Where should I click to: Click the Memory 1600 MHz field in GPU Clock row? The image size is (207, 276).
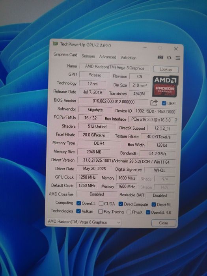(x=127, y=178)
